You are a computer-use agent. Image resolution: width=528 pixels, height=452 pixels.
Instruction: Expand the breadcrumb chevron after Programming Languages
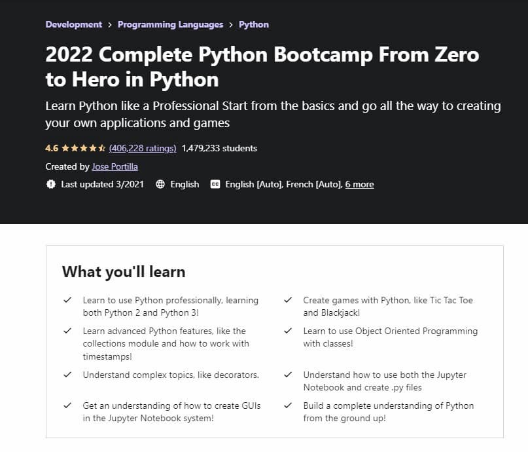pos(232,24)
